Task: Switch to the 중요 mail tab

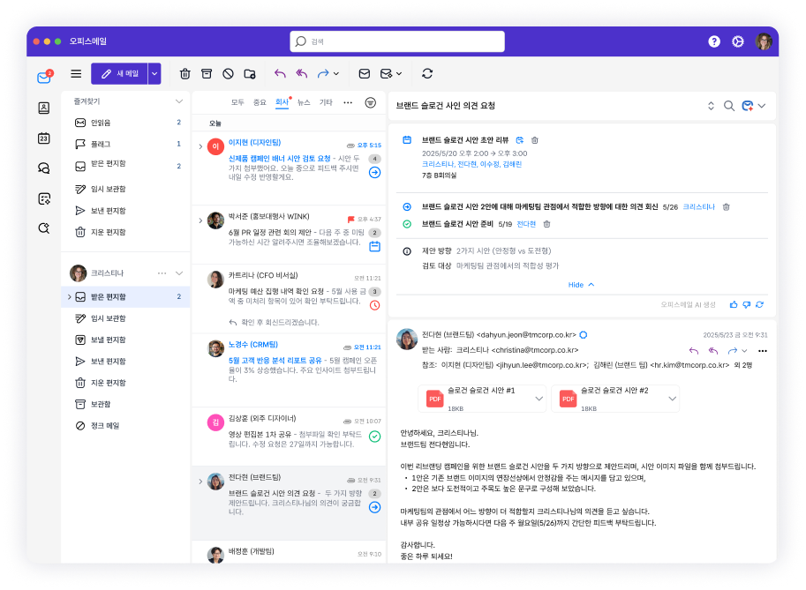Action: point(260,102)
